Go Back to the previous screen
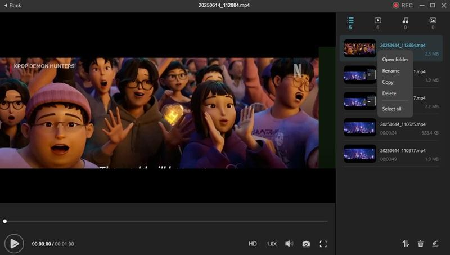 (x=11, y=5)
